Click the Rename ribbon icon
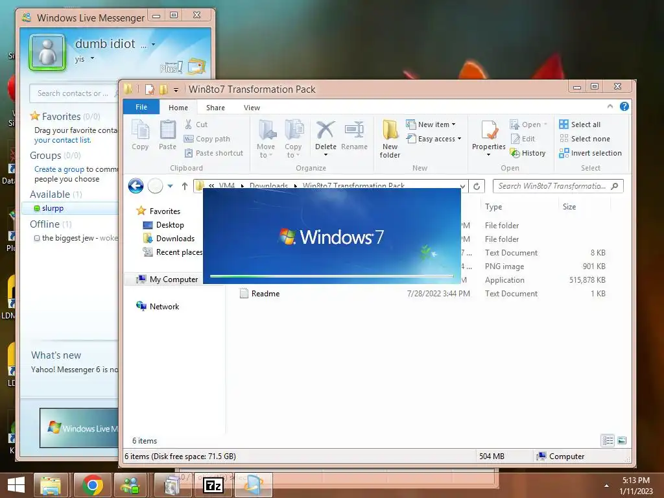The height and width of the screenshot is (498, 664). (355, 135)
